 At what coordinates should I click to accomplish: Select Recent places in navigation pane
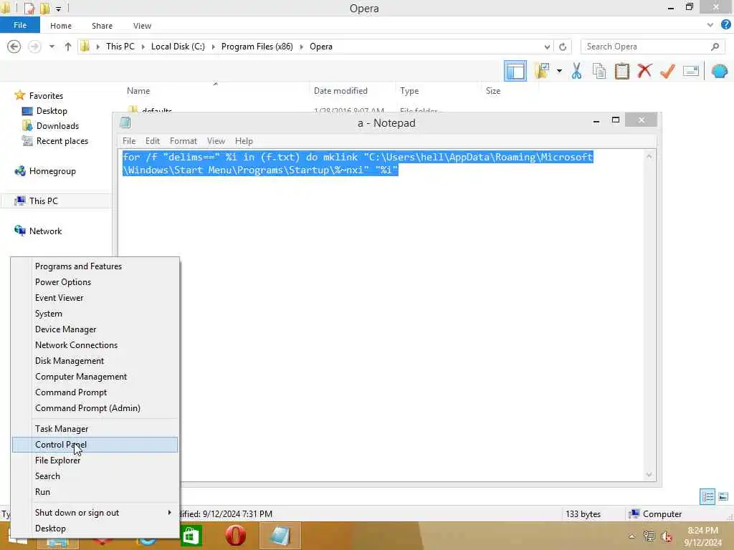[62, 141]
